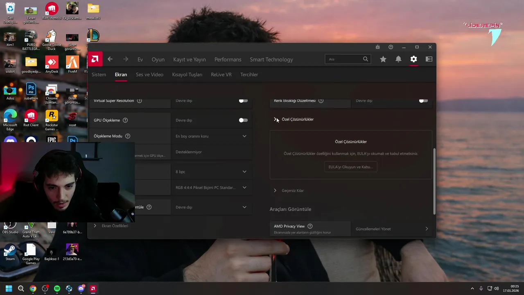Switch to Sistem tab
Image resolution: width=524 pixels, height=295 pixels.
point(99,75)
